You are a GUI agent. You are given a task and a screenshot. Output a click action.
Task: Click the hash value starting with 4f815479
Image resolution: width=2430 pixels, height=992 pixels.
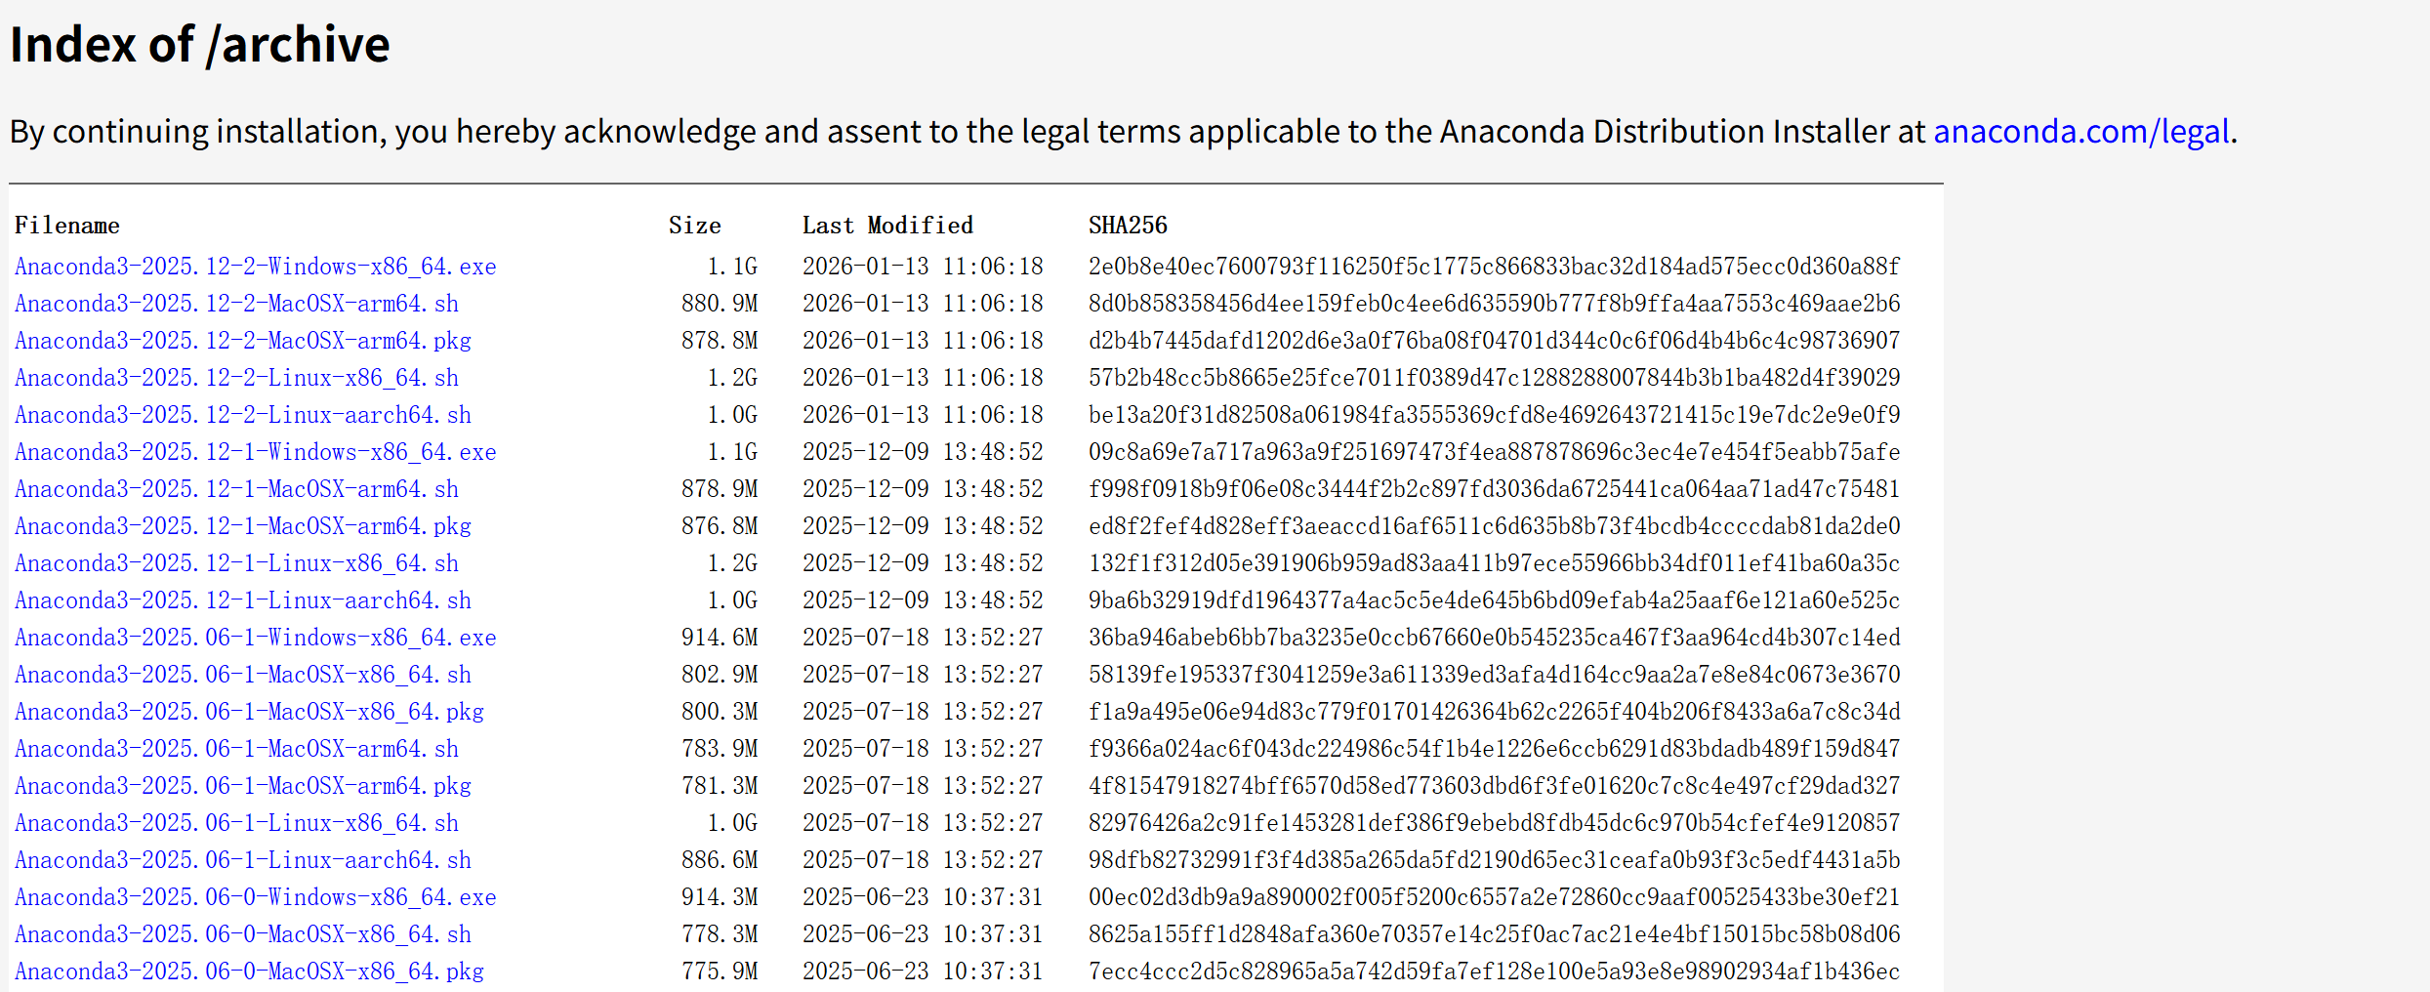pos(1495,786)
